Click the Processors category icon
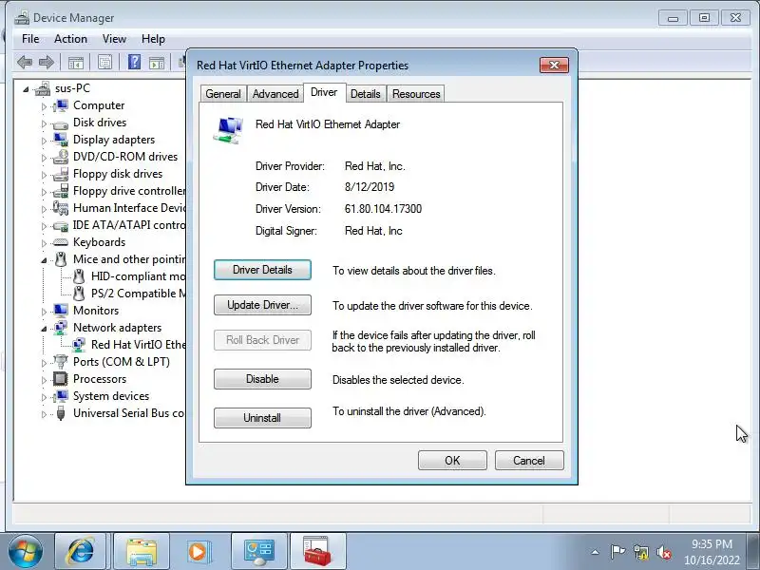The height and width of the screenshot is (570, 760). [61, 378]
